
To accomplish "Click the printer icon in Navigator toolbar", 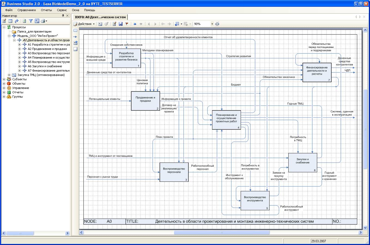I will [x=43, y=21].
